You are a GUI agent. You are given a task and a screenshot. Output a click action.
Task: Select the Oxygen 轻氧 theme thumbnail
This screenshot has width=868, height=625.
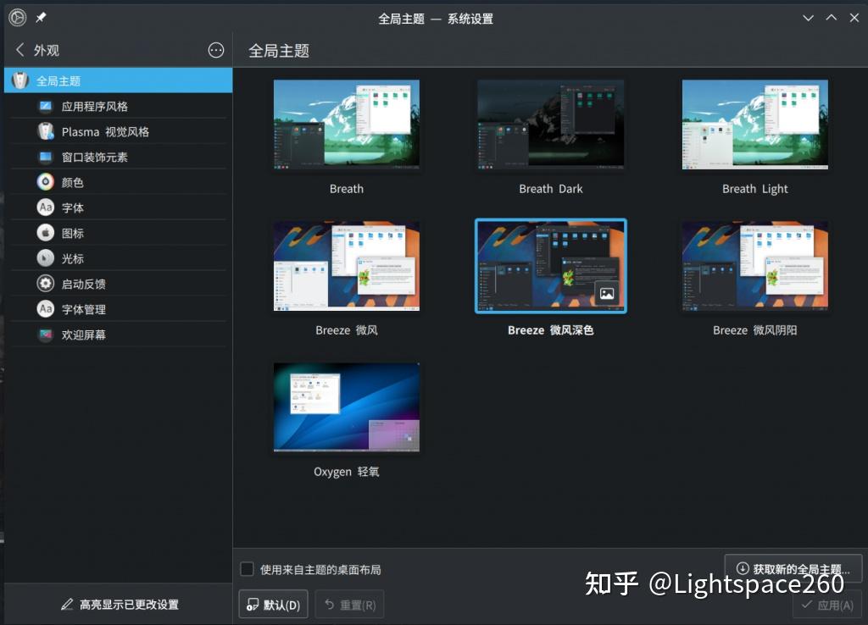coord(346,407)
